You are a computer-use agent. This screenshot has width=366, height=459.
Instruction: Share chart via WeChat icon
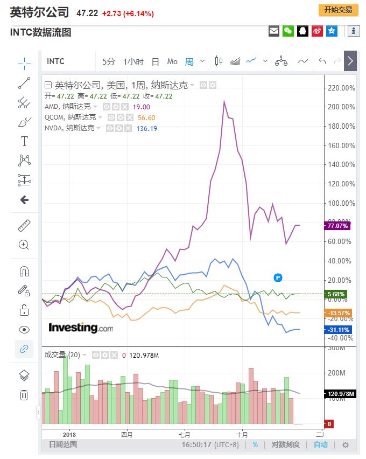288,32
